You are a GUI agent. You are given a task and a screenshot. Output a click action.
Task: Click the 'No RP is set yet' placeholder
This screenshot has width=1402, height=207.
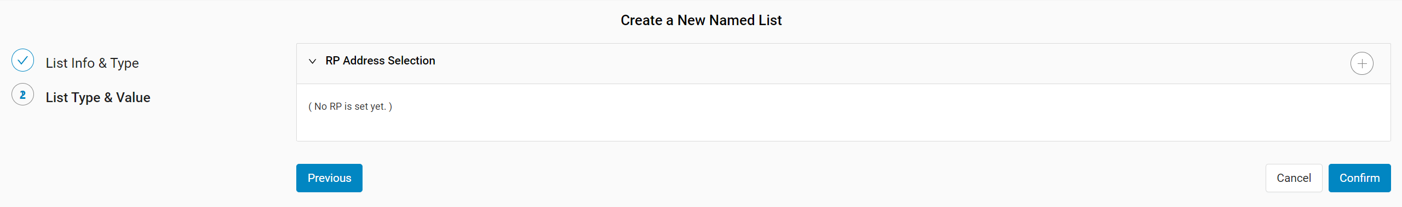point(350,107)
